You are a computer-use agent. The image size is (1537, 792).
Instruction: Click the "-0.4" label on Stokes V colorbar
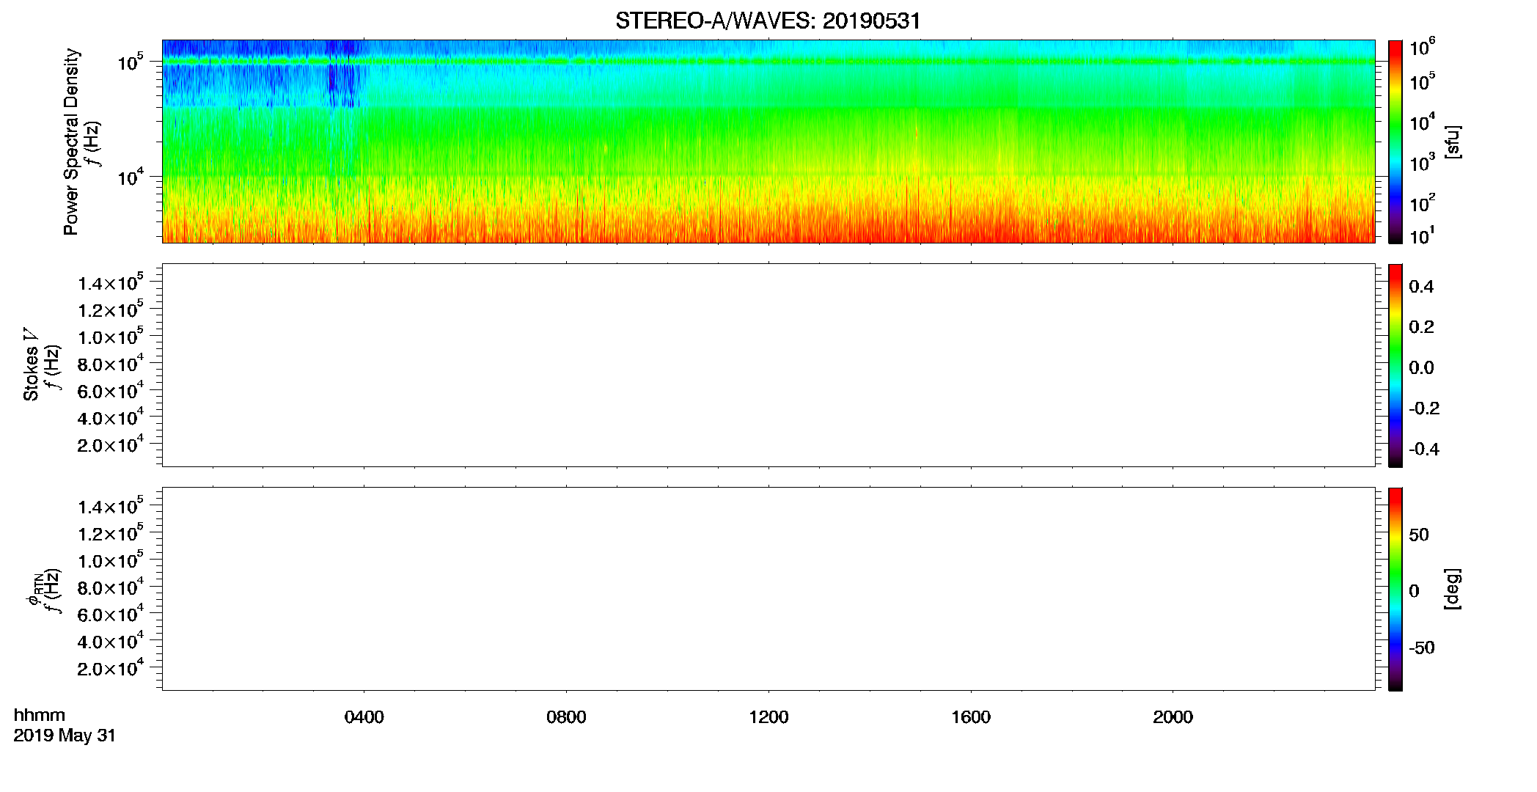pyautogui.click(x=1424, y=449)
